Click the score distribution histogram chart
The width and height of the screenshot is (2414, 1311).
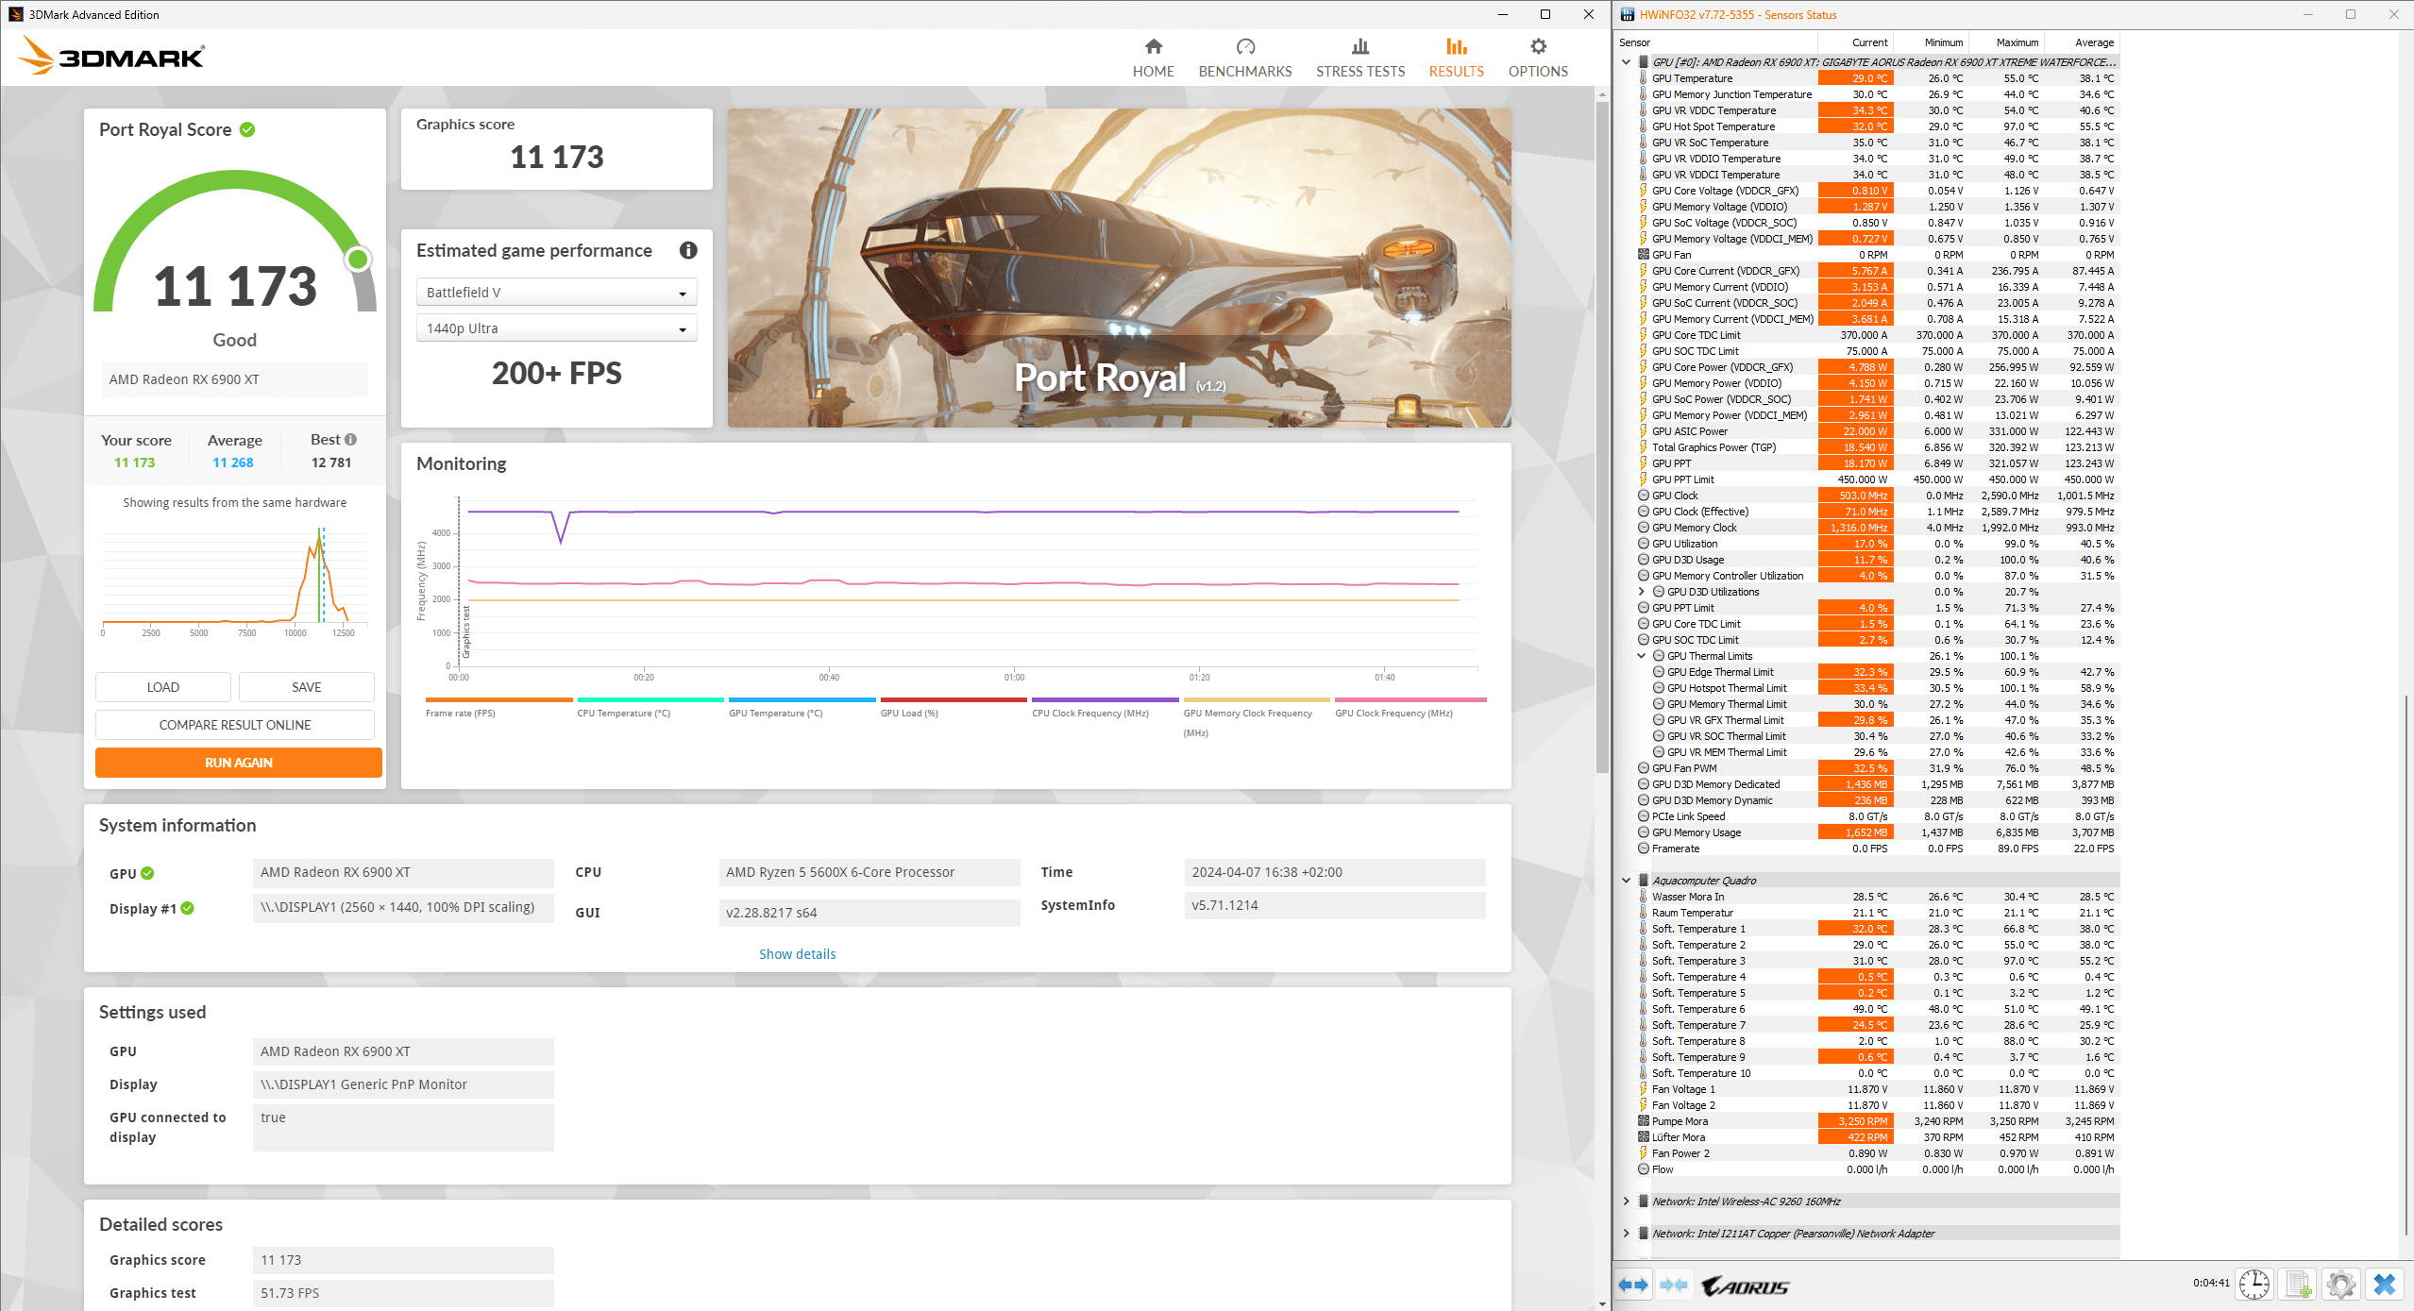pos(234,580)
